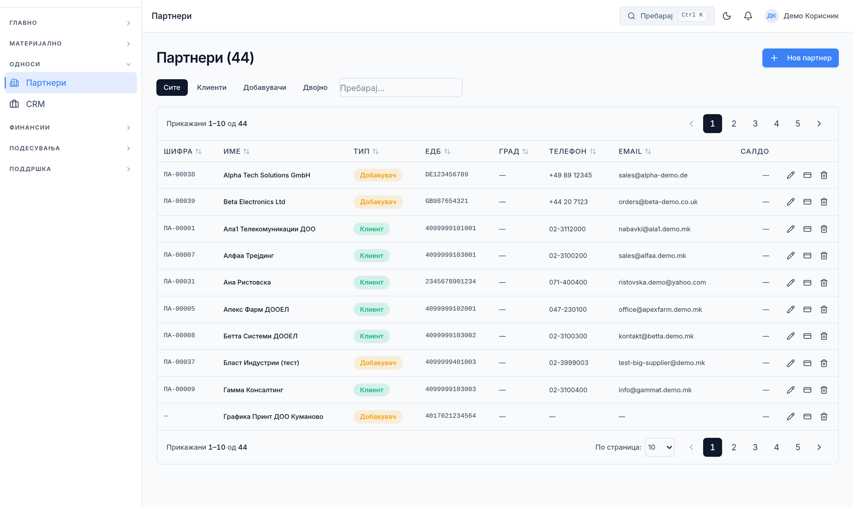Image resolution: width=853 pixels, height=507 pixels.
Task: Open notifications bell in top bar
Action: point(748,16)
